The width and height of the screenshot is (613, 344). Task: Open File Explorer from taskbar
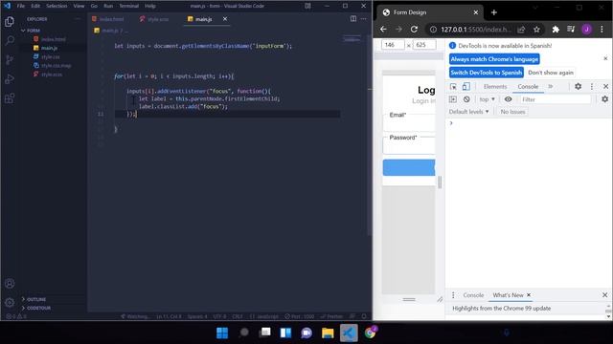[328, 333]
